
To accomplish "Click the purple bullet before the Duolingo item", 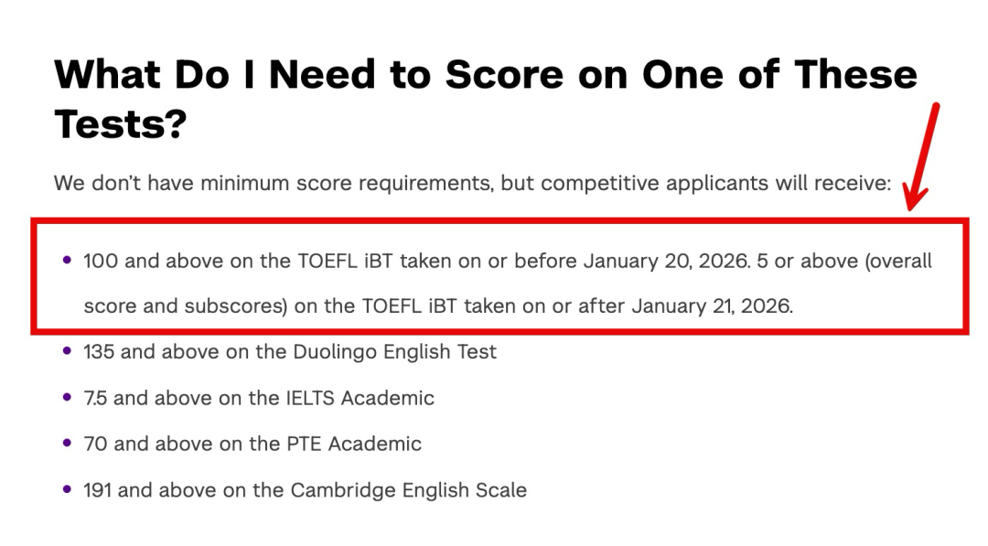I will [x=67, y=351].
